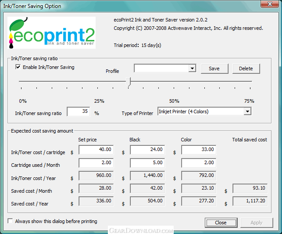The image size is (282, 234).
Task: Click the 75% slider label
Action: [x=249, y=101]
